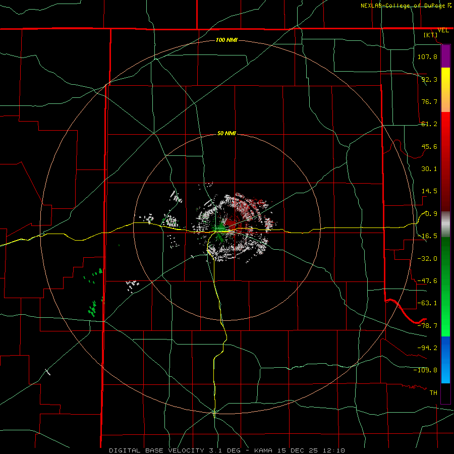This screenshot has width=454, height=454.
Task: Click the 45.6 velocity scale value
Action: 429,146
